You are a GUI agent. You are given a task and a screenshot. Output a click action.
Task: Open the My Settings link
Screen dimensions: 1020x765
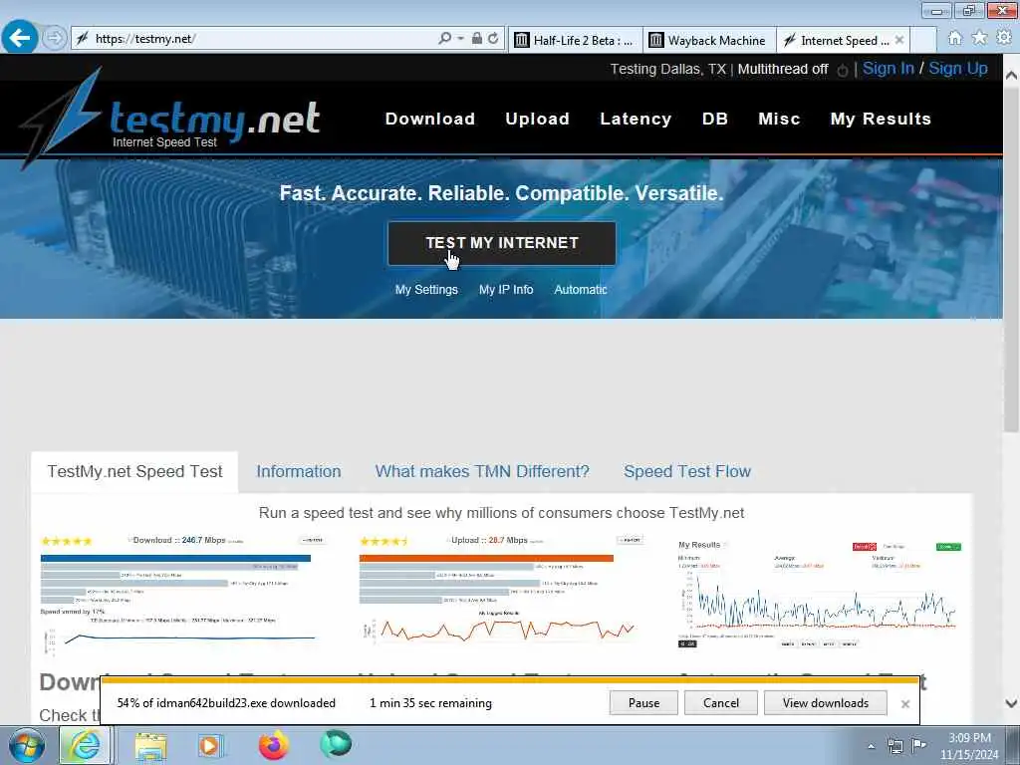(x=426, y=290)
